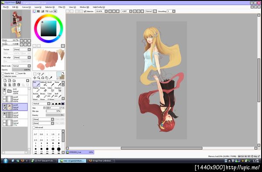Screen dimensions: 262x172
Task: Select the Pen tool
Action: pos(36,84)
